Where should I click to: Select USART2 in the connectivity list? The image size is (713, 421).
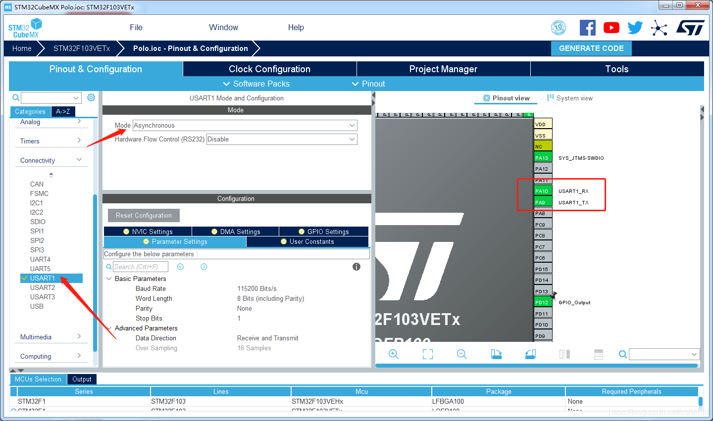43,287
